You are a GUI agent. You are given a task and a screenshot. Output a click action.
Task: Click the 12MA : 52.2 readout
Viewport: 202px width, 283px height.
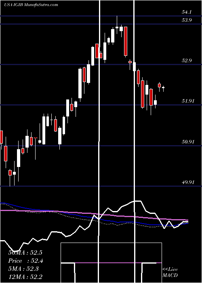25,277
